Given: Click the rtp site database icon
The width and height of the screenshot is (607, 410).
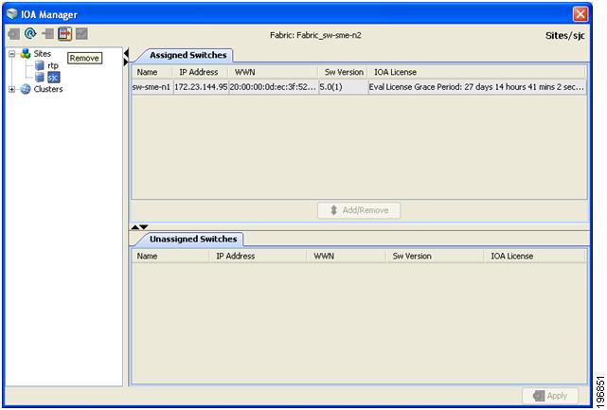Looking at the screenshot, I should point(40,65).
